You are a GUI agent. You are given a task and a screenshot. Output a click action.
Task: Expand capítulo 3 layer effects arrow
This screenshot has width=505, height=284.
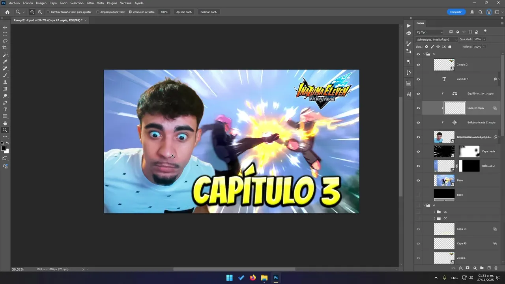coord(499,79)
